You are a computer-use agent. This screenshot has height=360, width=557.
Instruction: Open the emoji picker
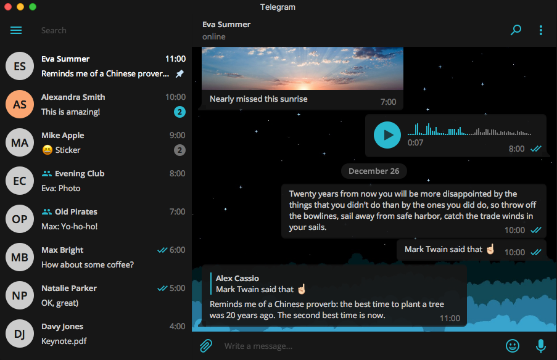512,345
